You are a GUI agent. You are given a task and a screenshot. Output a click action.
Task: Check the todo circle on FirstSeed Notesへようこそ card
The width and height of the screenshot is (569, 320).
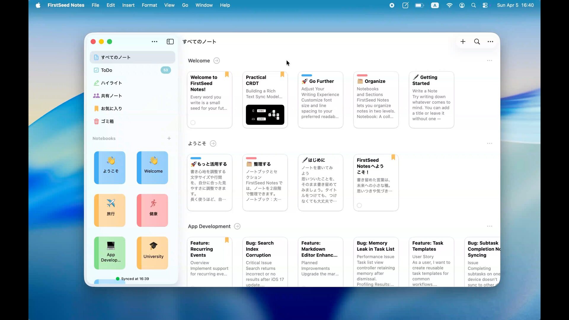pyautogui.click(x=359, y=205)
